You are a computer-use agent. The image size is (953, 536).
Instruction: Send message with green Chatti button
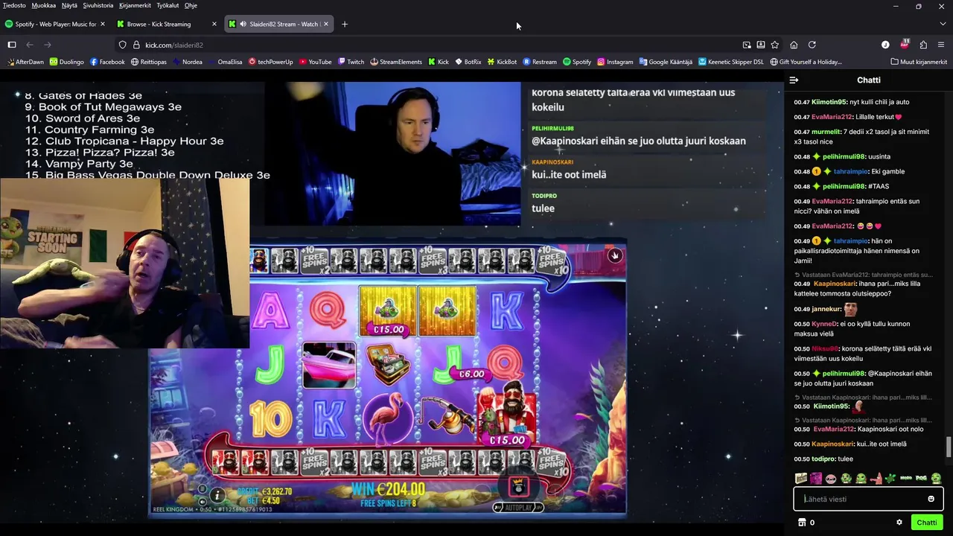927,523
